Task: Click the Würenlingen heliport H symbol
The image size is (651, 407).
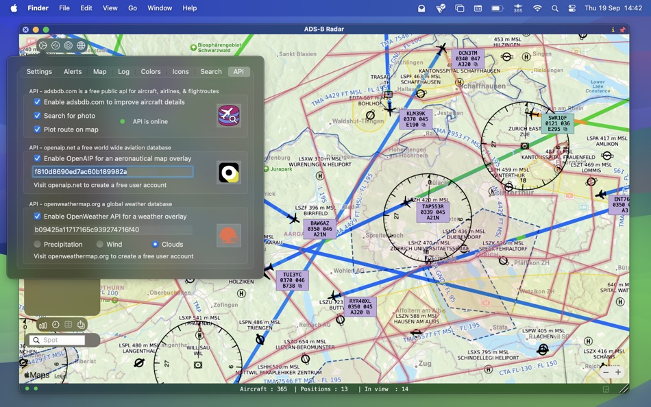Action: (x=320, y=175)
